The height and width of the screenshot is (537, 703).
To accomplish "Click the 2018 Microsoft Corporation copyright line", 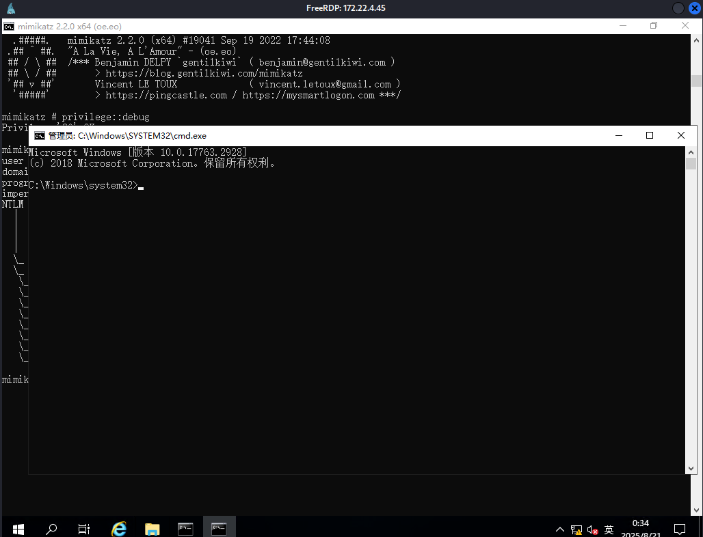I will tap(152, 163).
